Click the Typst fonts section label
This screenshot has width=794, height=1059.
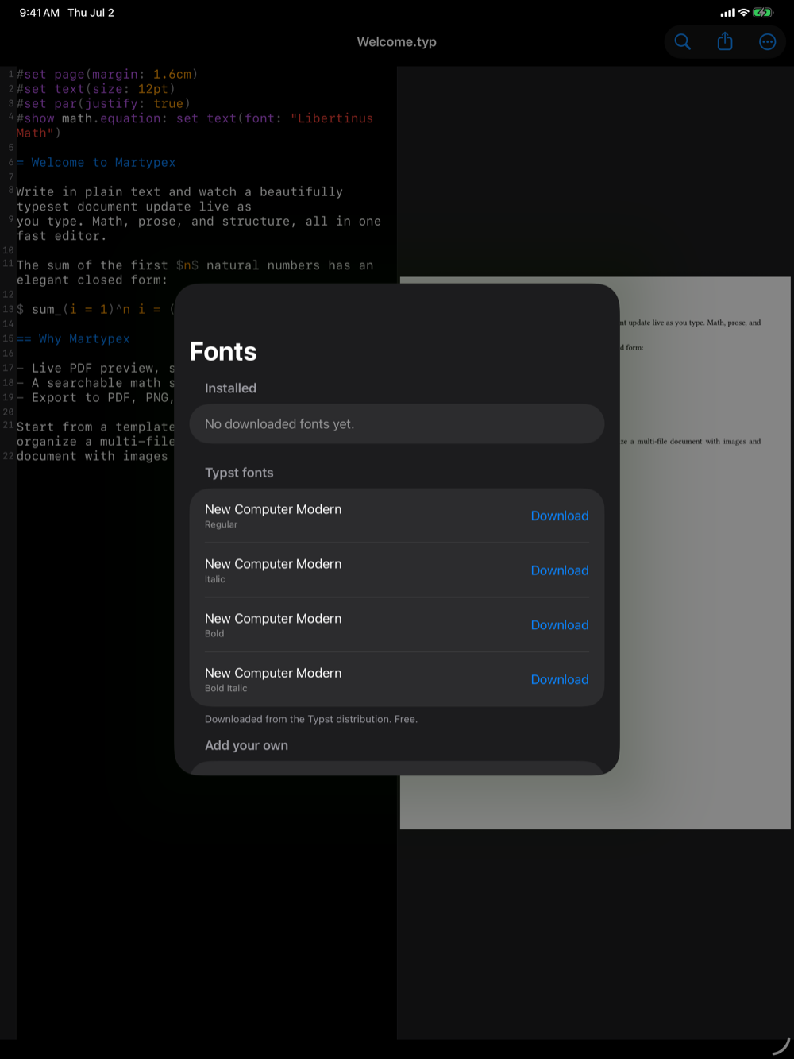(x=239, y=473)
